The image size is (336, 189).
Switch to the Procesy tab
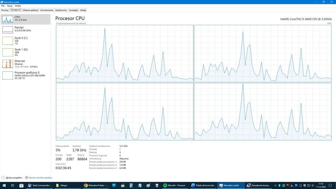click(x=5, y=10)
